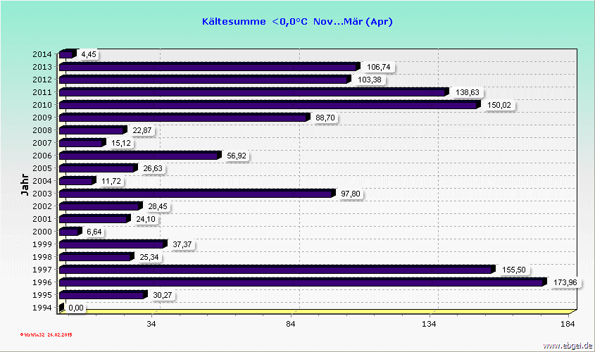Click the chart title Kältesumme <0,0°C Nov...Mär (Apr)

[x=297, y=22]
